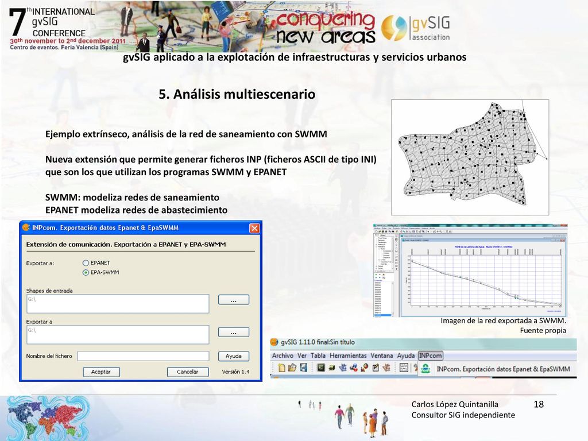Click the red and blue nodes toolbar icon

(x=354, y=367)
